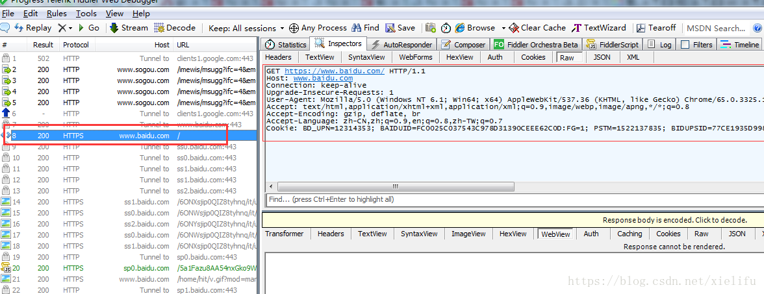Click the Find text input field

[x=514, y=200]
